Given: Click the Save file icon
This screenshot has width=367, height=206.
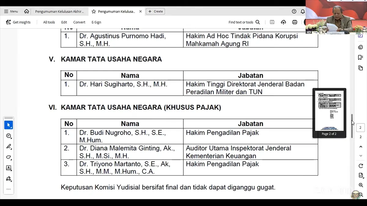Looking at the screenshot, I should [x=272, y=22].
